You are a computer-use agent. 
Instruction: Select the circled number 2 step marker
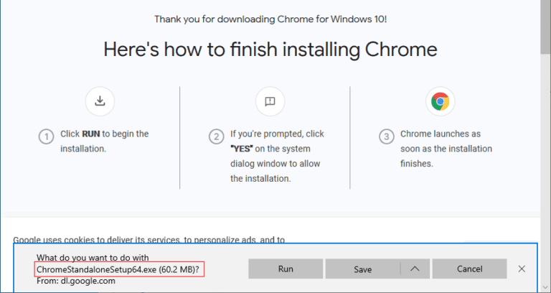[216, 136]
